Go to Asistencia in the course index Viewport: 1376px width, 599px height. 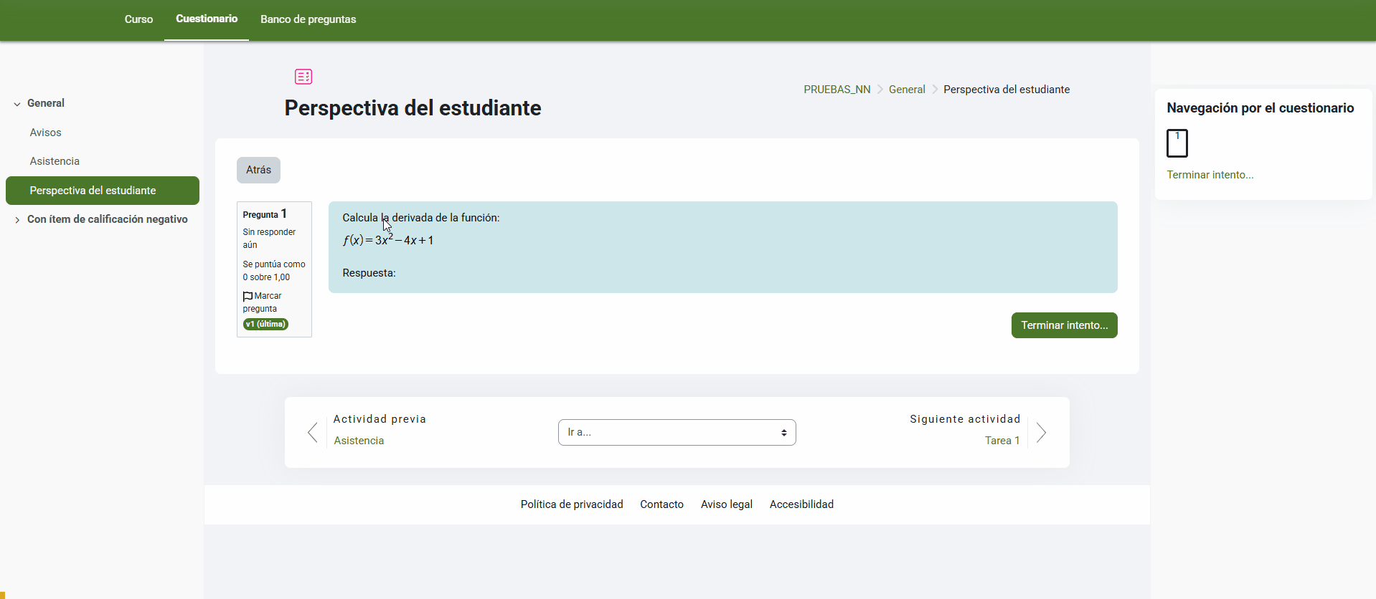[x=55, y=161]
